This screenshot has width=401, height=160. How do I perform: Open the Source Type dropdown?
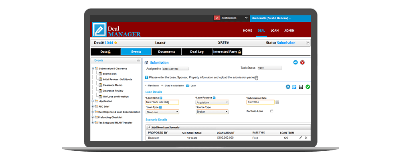(x=212, y=112)
